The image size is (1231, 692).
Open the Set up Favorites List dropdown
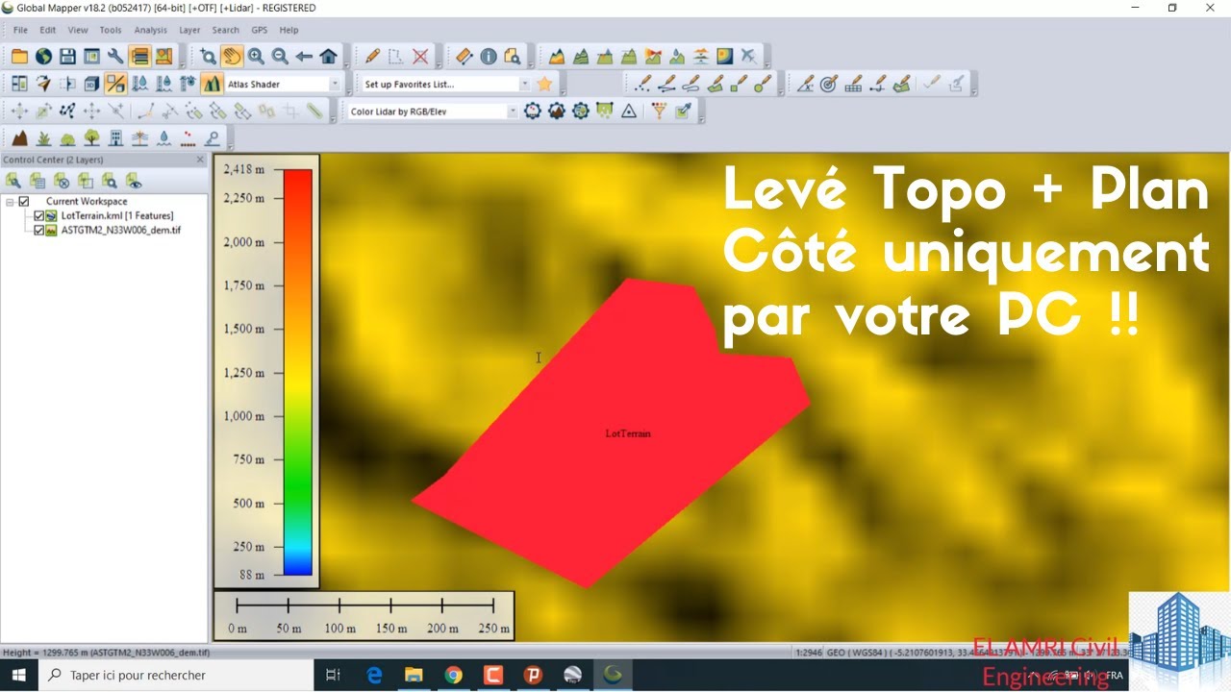click(524, 84)
